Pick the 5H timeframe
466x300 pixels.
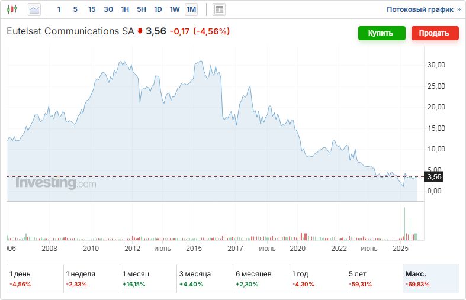142,9
